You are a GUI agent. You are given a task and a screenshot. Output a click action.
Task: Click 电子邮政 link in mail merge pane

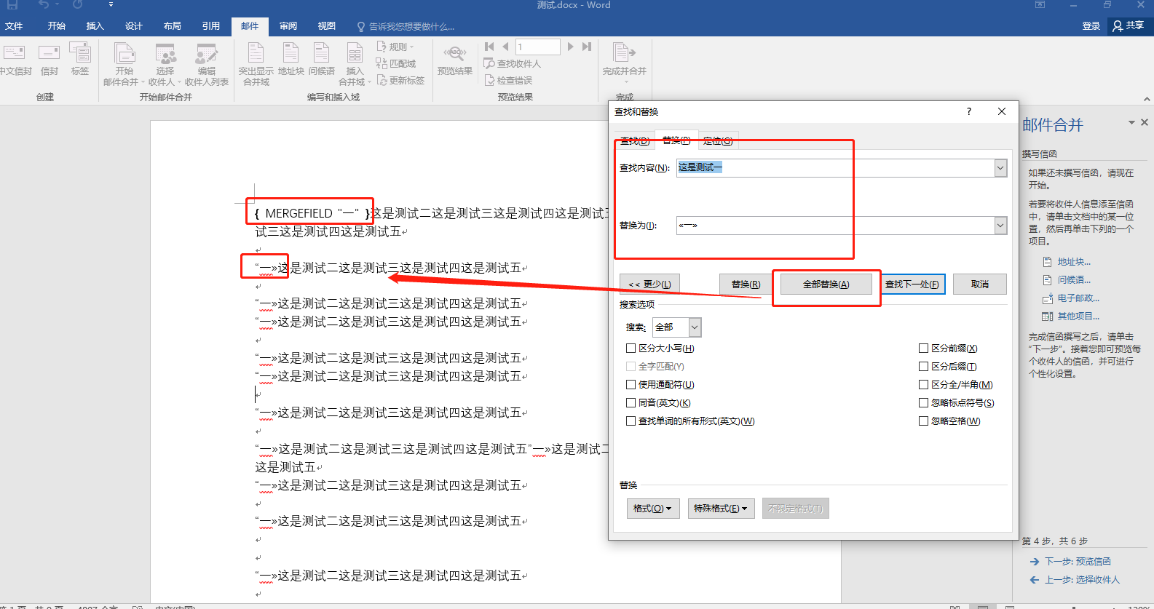1078,298
